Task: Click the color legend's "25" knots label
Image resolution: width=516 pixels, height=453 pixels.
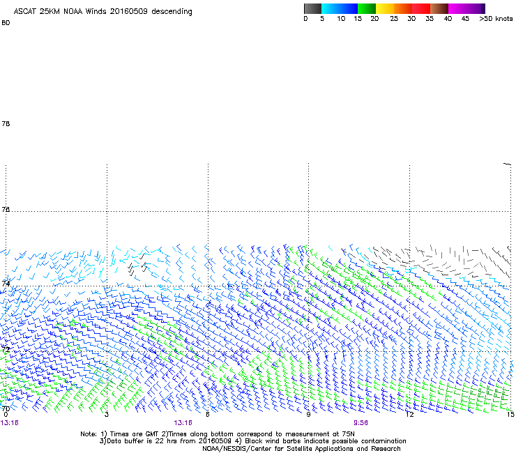Action: coord(394,19)
